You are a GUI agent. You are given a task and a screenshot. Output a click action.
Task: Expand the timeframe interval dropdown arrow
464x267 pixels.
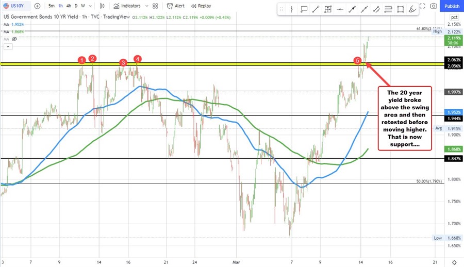click(x=90, y=6)
